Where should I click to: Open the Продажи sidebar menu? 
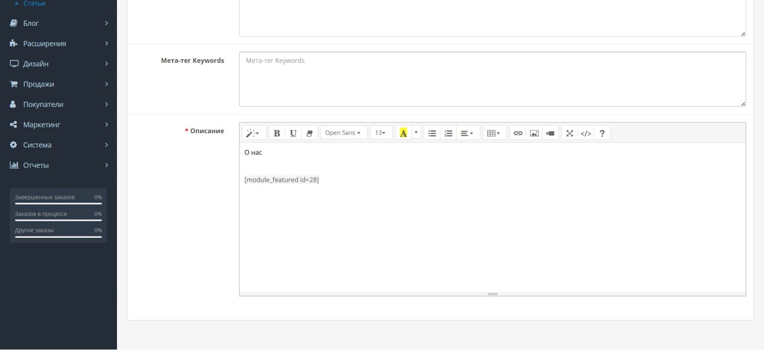[x=58, y=84]
